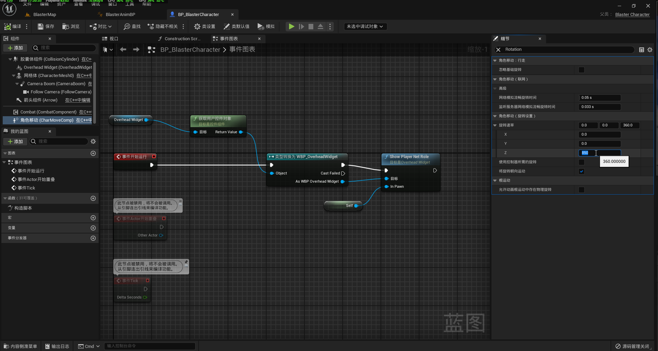The width and height of the screenshot is (658, 351).
Task: Click Add (添加) in Components panel
Action: 15,48
